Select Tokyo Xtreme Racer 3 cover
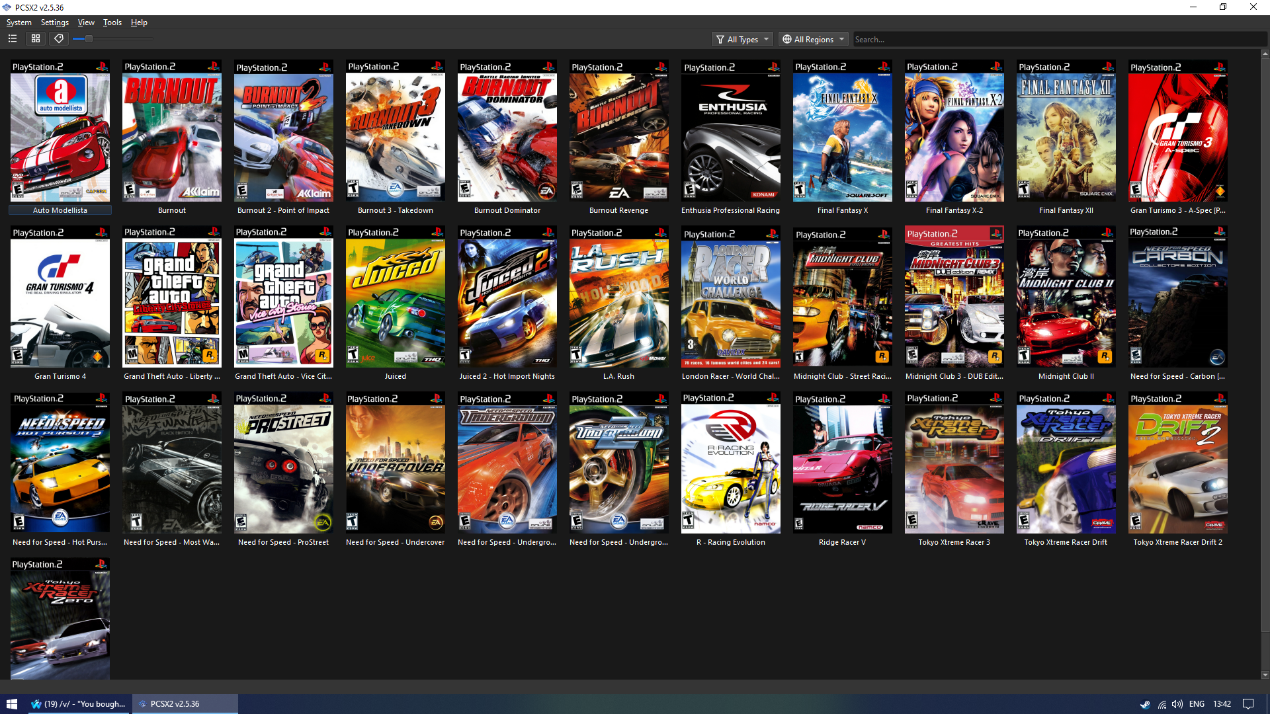The width and height of the screenshot is (1270, 714). tap(954, 463)
